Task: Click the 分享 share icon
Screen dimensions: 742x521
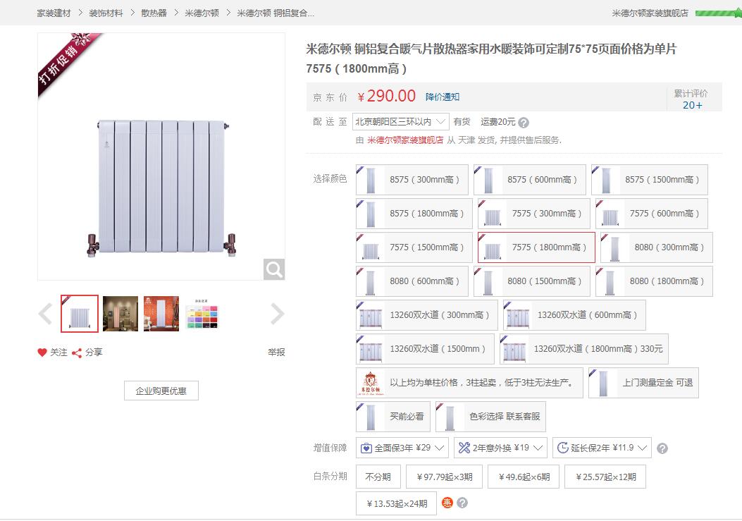Action: [x=77, y=353]
